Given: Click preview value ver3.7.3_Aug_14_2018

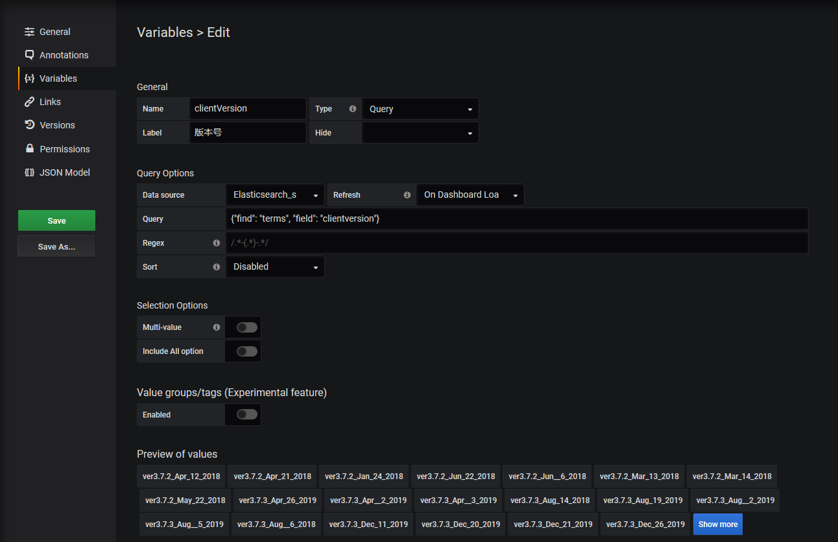Looking at the screenshot, I should pos(550,500).
